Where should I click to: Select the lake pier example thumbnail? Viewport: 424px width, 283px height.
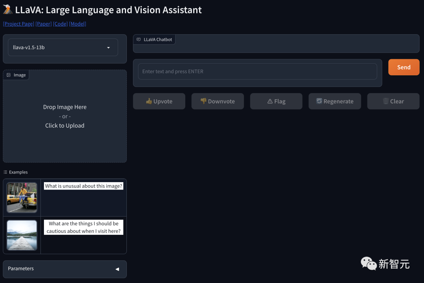click(x=22, y=235)
